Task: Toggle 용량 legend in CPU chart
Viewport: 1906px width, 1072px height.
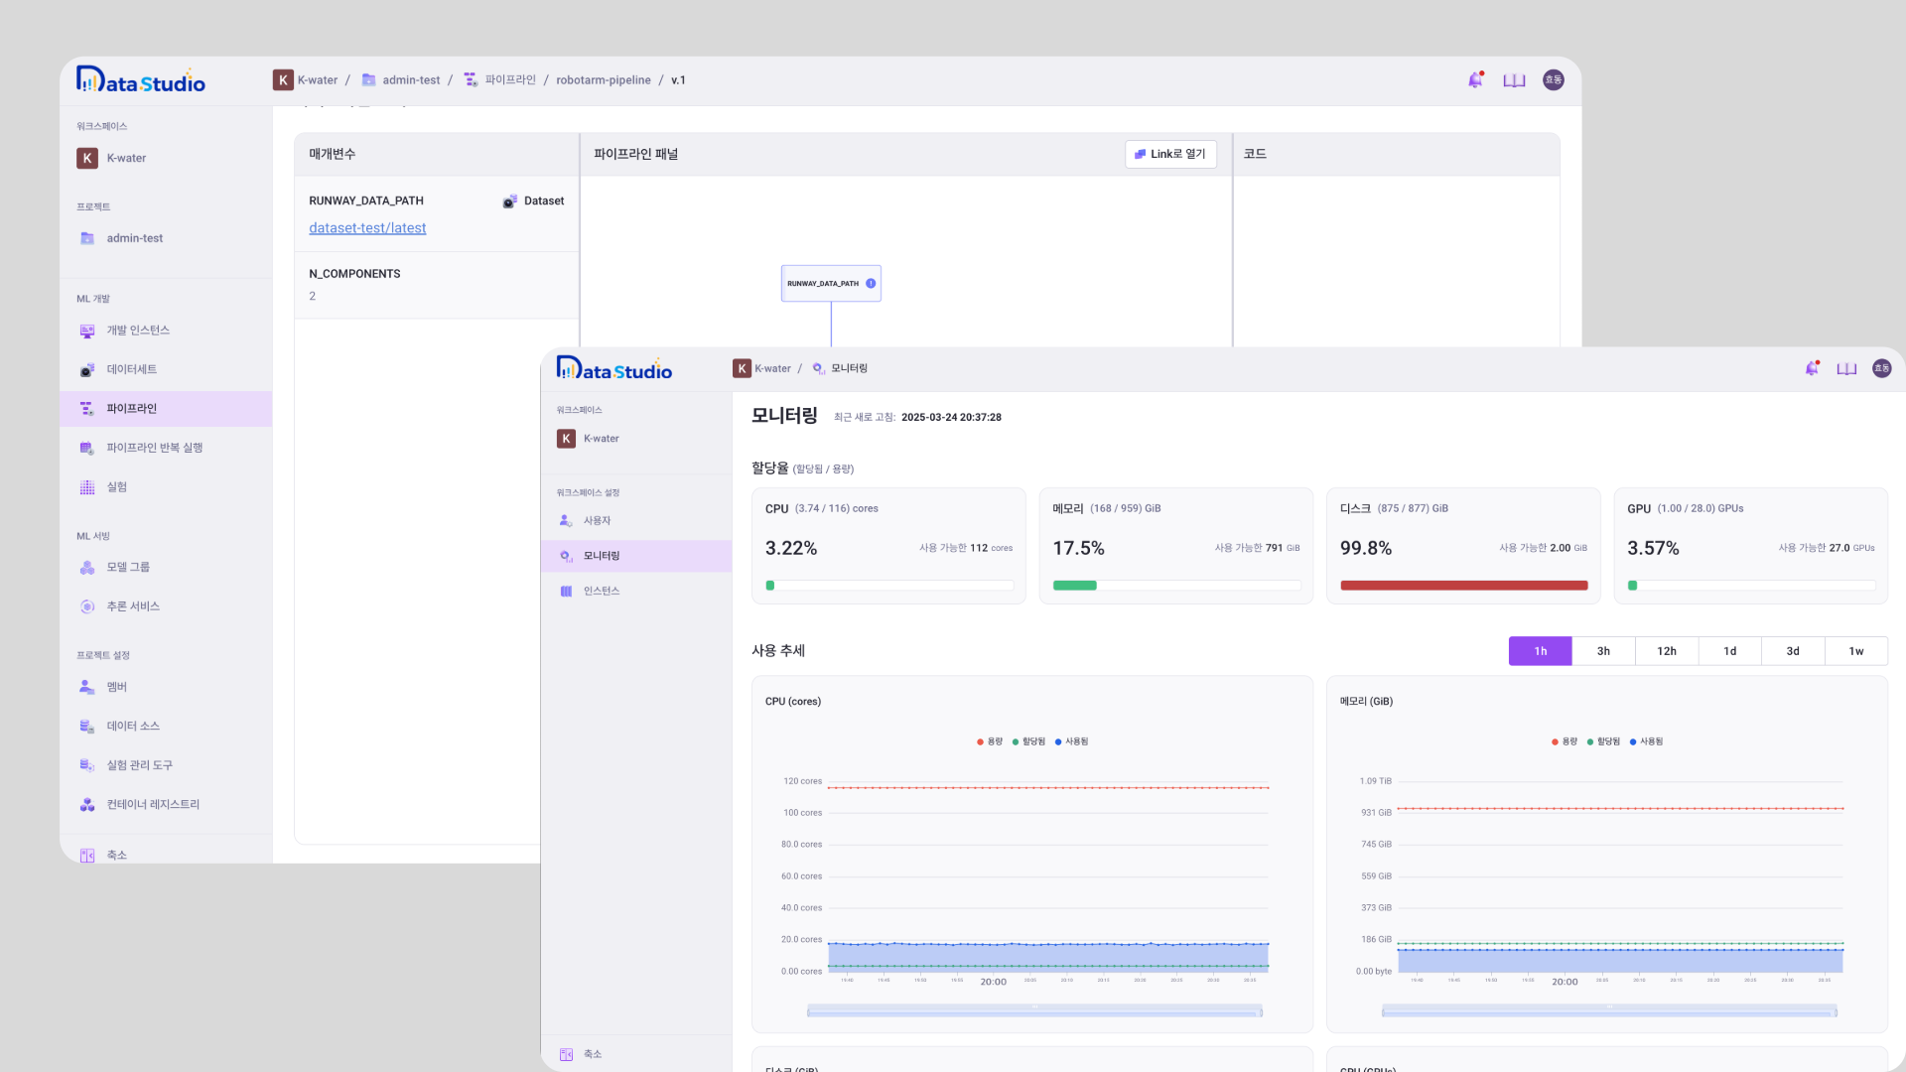Action: tap(990, 741)
